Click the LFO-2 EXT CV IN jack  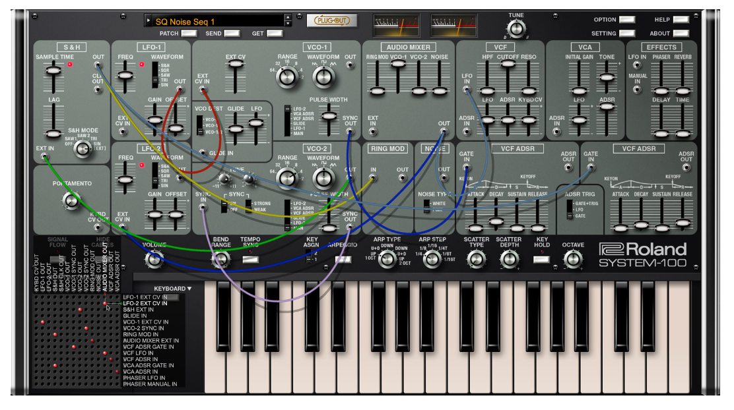point(123,227)
